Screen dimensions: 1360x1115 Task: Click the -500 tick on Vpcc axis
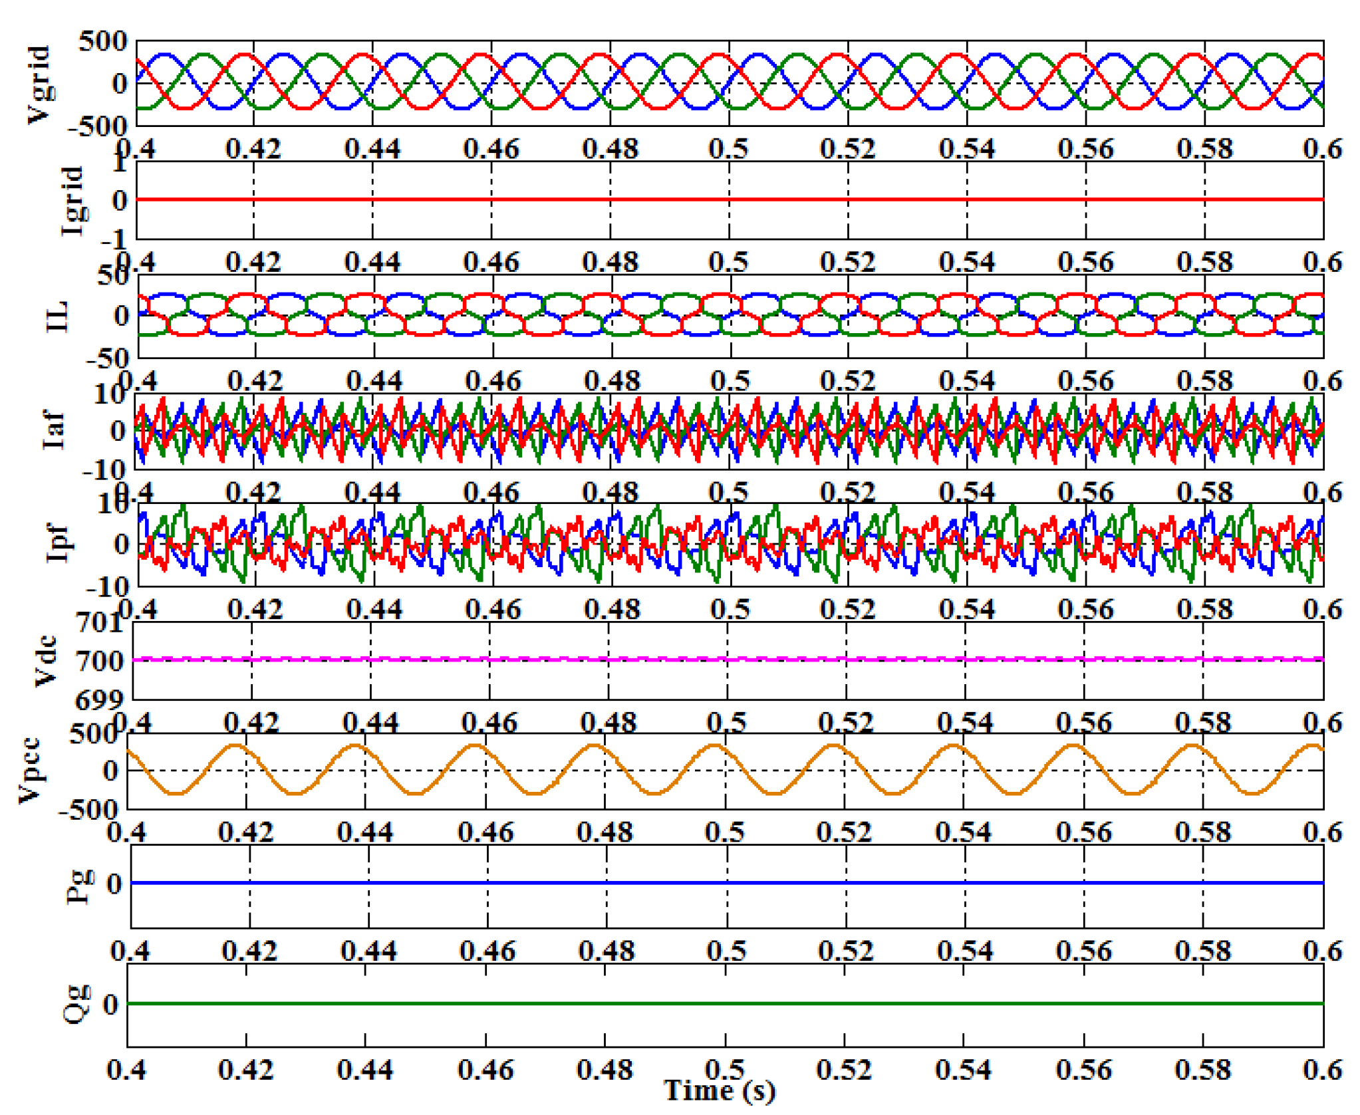tap(88, 810)
